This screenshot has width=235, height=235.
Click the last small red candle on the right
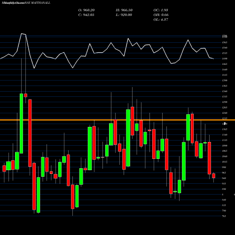[x=213, y=176]
